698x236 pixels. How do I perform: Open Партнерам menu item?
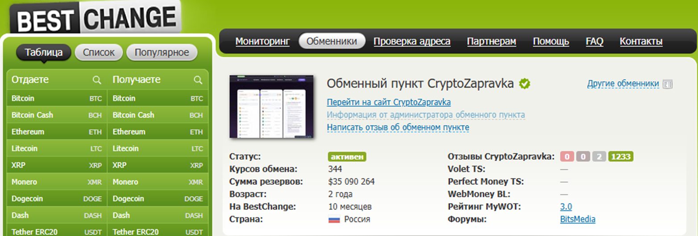point(491,41)
